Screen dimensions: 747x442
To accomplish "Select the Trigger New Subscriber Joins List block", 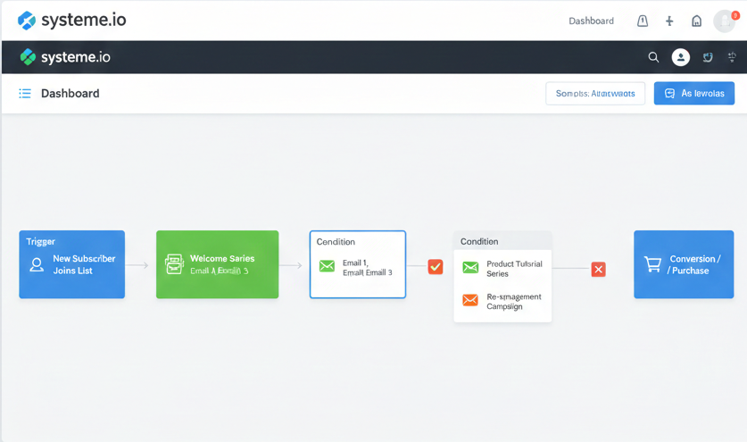I will [x=72, y=264].
